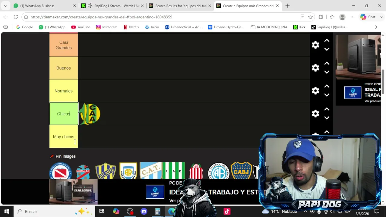This screenshot has width=386, height=217.
Task: Open reader view icon in address bar
Action: (x=302, y=17)
